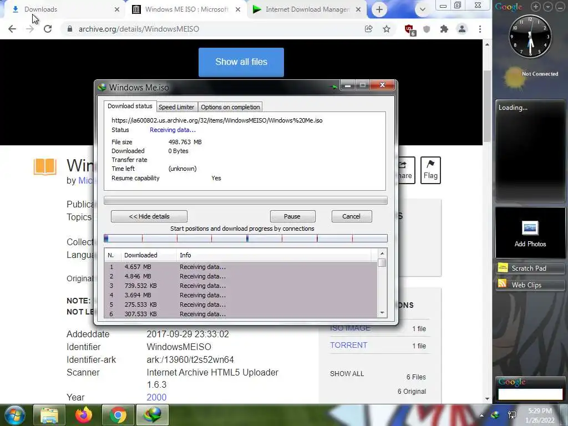Click the archive.org texts book icon
Screen dimensions: 568x426
click(x=45, y=166)
